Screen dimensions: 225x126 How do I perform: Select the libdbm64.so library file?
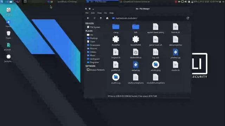click(136, 54)
